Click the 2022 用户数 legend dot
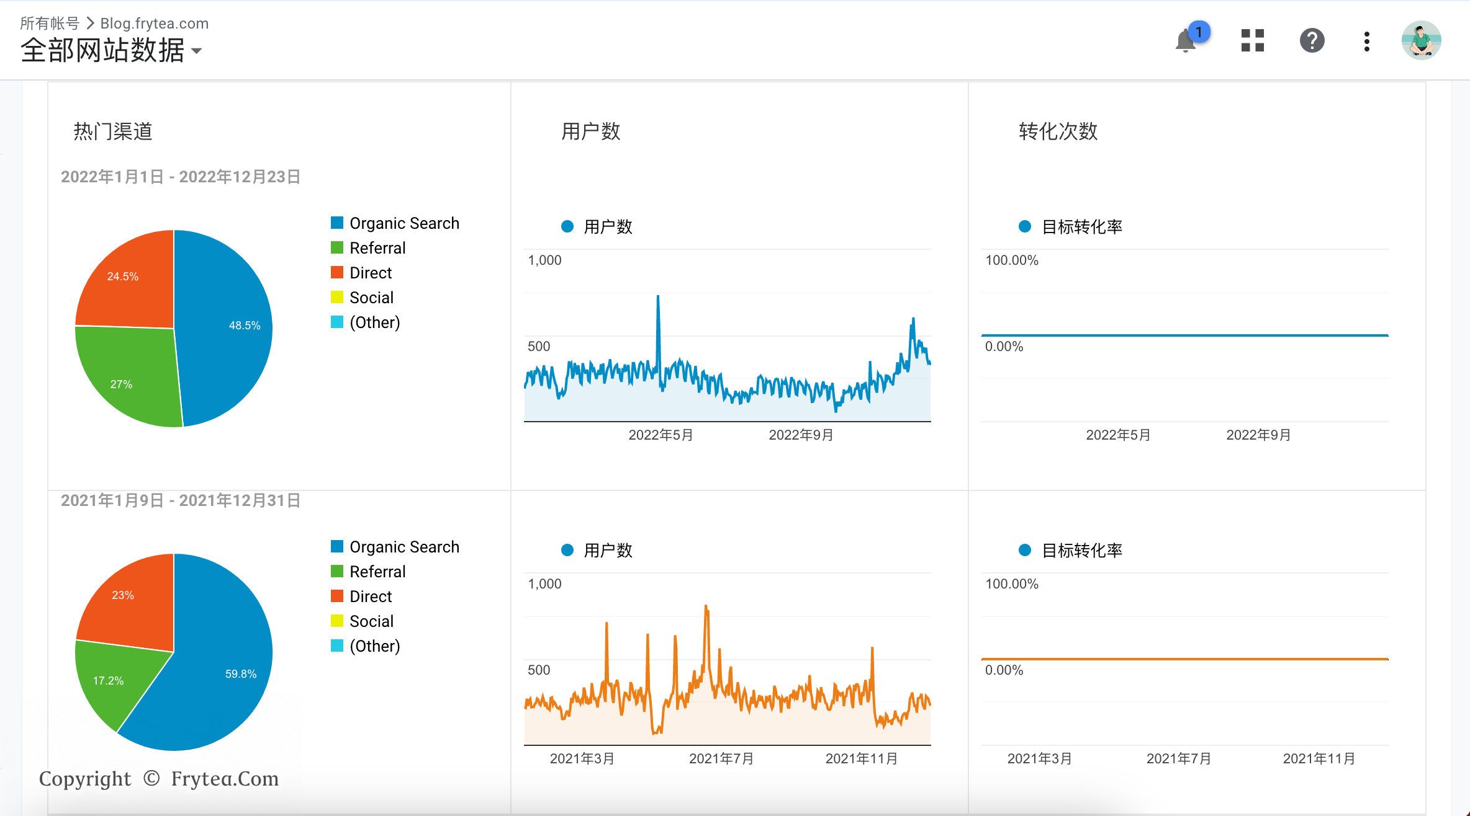The height and width of the screenshot is (816, 1470). [x=567, y=226]
